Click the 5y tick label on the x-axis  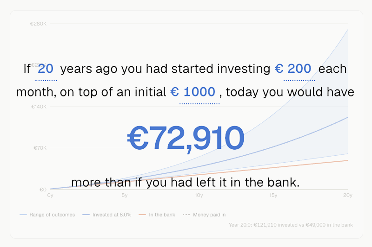pyautogui.click(x=125, y=195)
